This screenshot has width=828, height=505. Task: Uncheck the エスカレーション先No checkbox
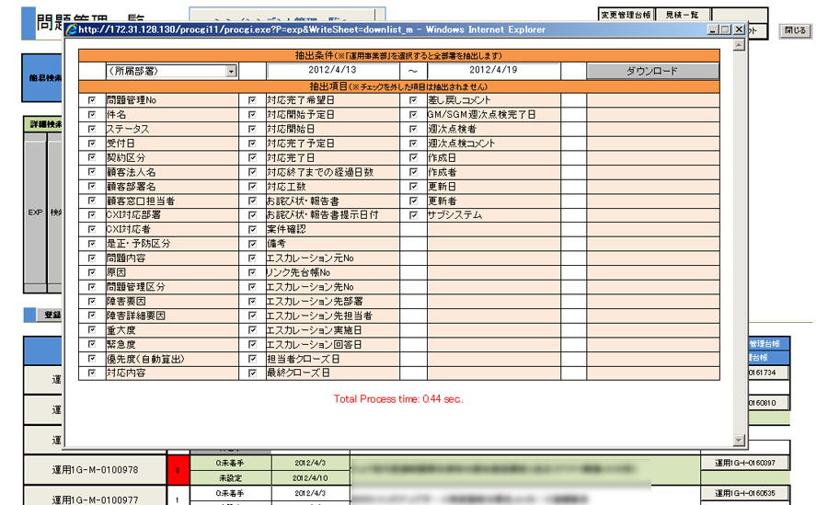tap(252, 287)
